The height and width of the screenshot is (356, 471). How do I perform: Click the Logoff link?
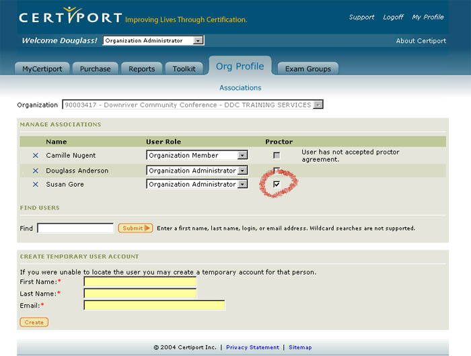pyautogui.click(x=393, y=17)
